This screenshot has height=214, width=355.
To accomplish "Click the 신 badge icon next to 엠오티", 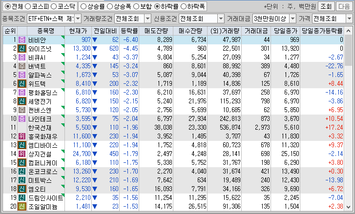I will click(22, 189).
